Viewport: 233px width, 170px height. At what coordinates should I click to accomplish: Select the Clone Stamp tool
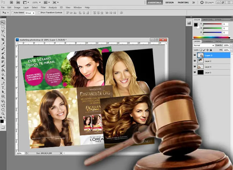tap(3, 57)
